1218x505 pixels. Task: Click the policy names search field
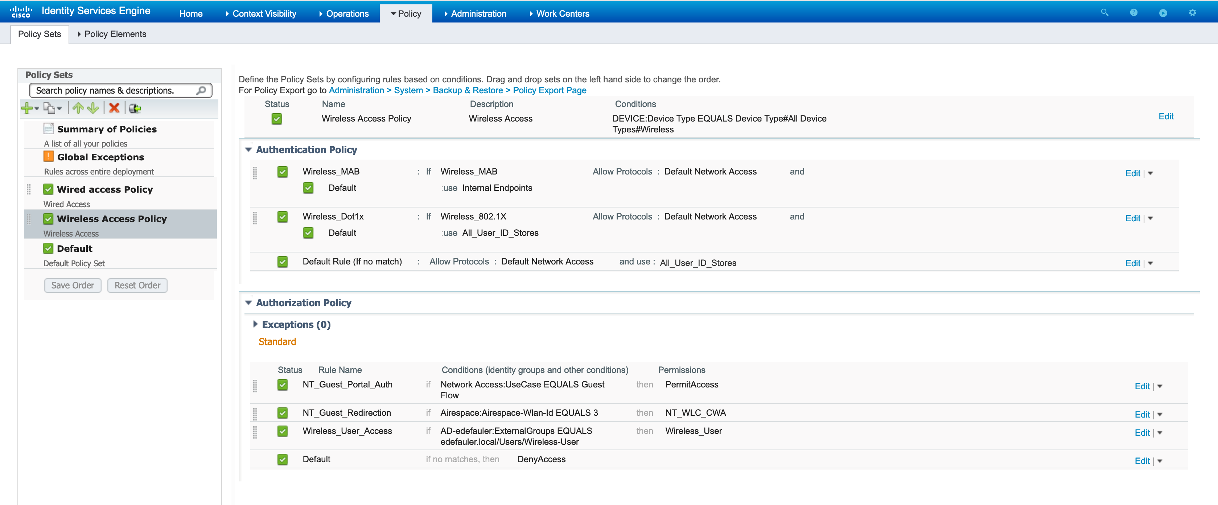120,90
